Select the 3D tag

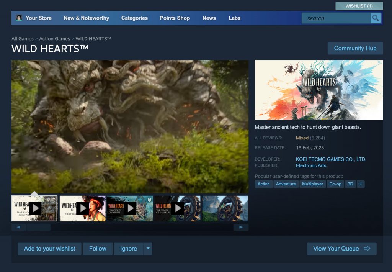click(350, 184)
